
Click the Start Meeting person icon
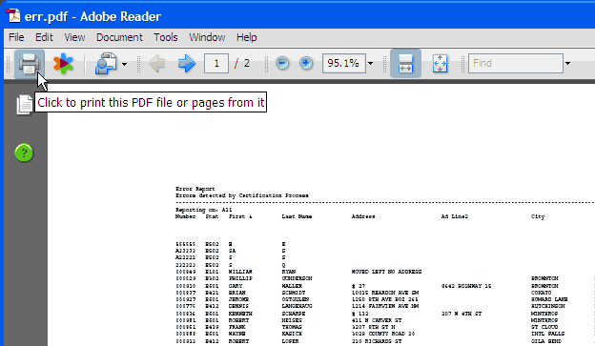(106, 64)
